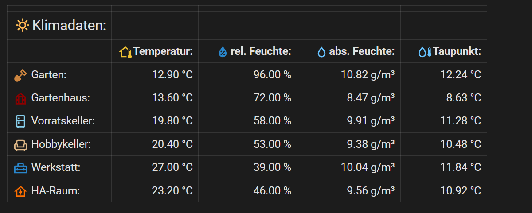Open the Werkstatt temperature reading 27.00 °C
This screenshot has width=532, height=213.
[x=172, y=167]
